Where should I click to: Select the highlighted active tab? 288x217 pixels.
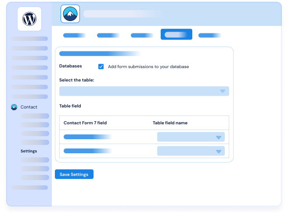176,34
